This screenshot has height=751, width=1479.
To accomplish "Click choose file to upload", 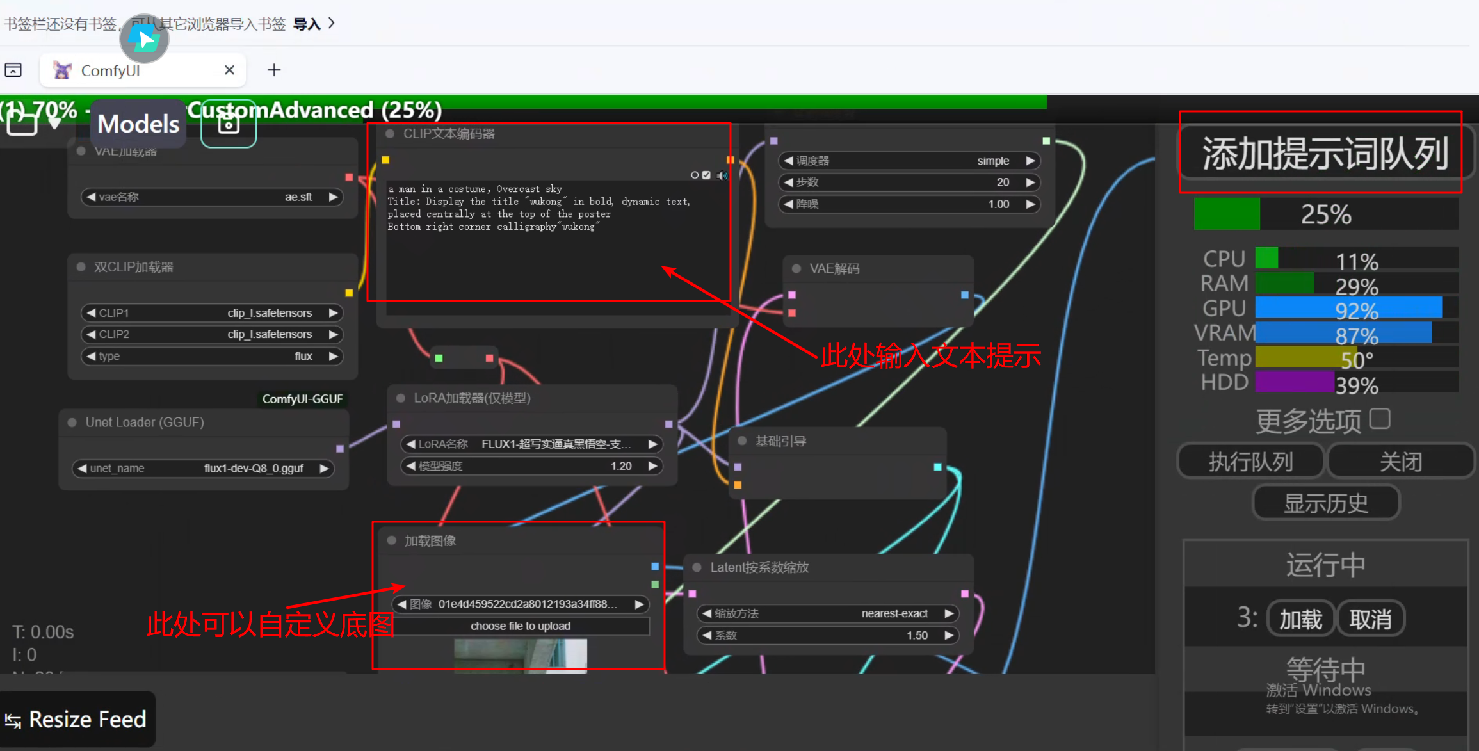I will pyautogui.click(x=521, y=626).
